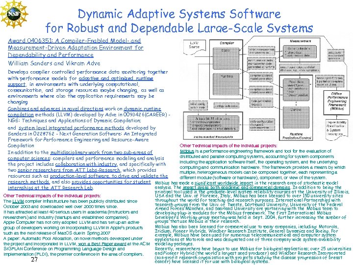Screen dimensions: 353x265
Task: Click the "configurable code" box in the diagram
Action: pos(226,106)
